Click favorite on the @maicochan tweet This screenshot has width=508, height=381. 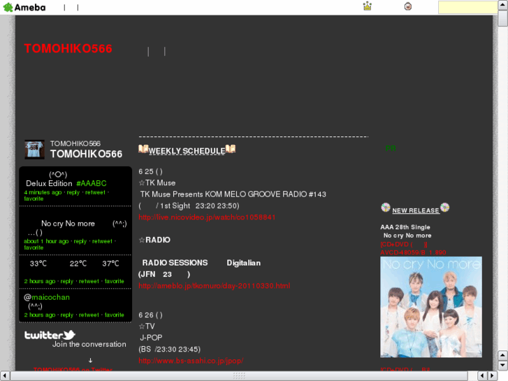click(115, 315)
